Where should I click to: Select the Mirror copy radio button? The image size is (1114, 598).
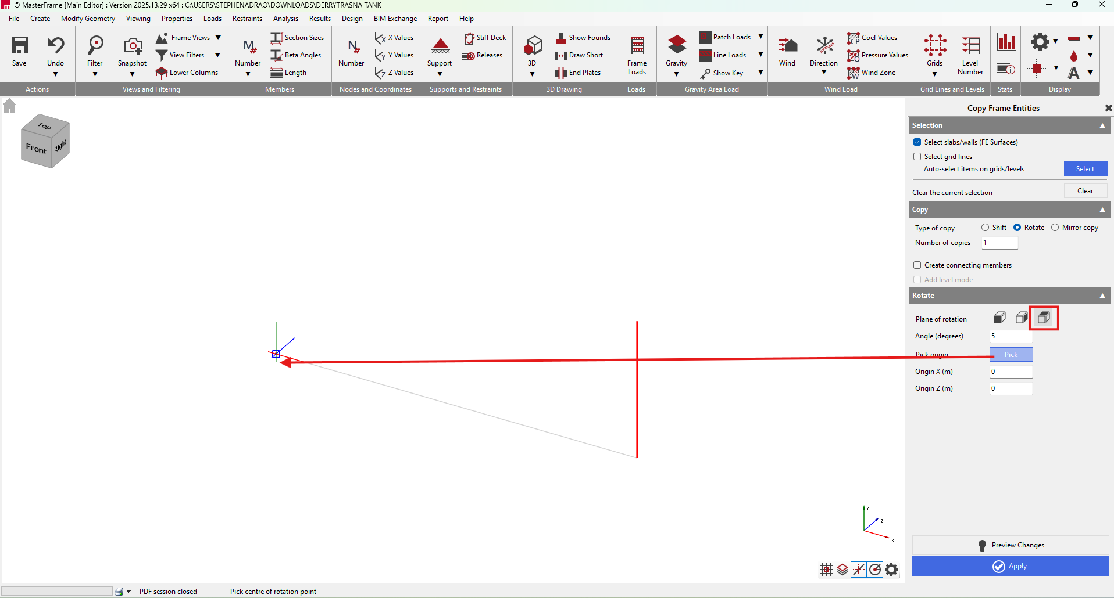coord(1055,228)
